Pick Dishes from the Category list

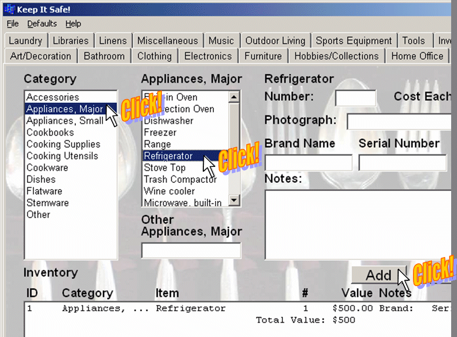pyautogui.click(x=71, y=179)
